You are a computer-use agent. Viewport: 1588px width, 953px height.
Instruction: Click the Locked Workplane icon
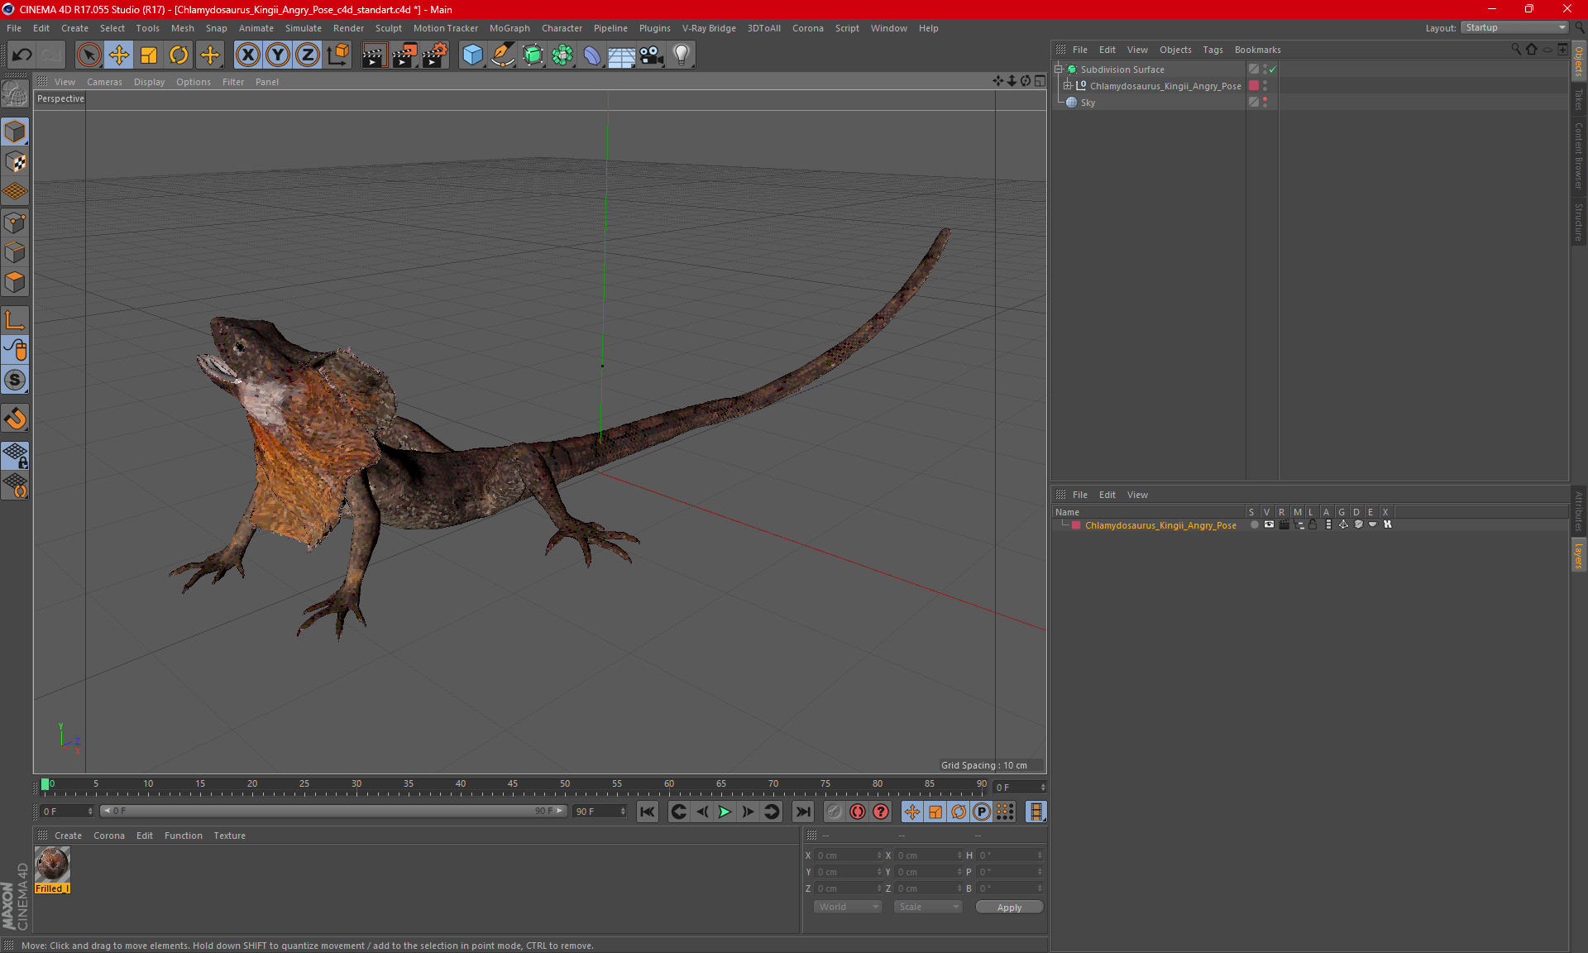click(x=15, y=455)
